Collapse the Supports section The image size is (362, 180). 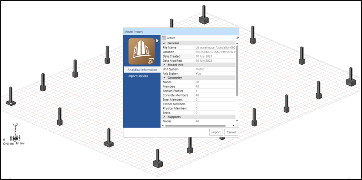pos(165,117)
